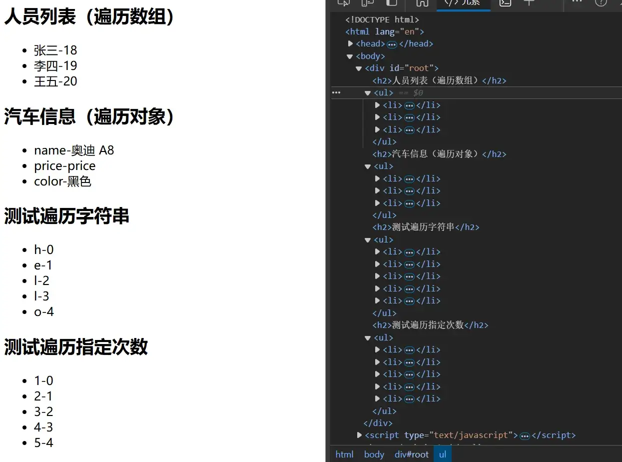The height and width of the screenshot is (462, 622).
Task: Click the list item 张三-18
Action: tap(55, 50)
